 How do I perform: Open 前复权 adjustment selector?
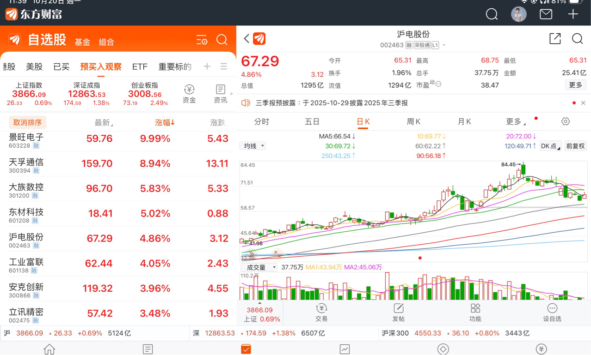(x=575, y=146)
